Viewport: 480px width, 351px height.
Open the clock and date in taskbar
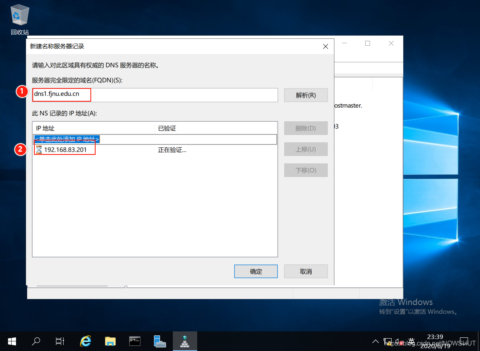click(435, 341)
